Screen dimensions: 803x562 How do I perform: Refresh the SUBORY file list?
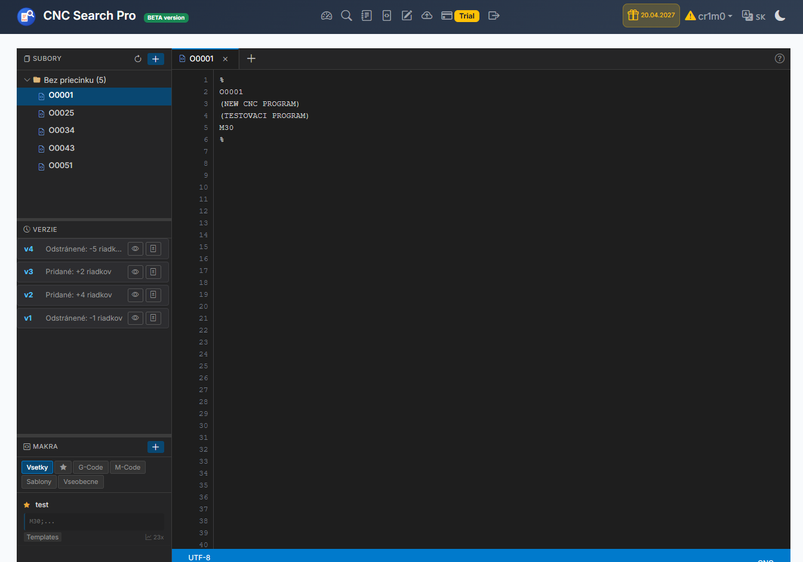138,59
